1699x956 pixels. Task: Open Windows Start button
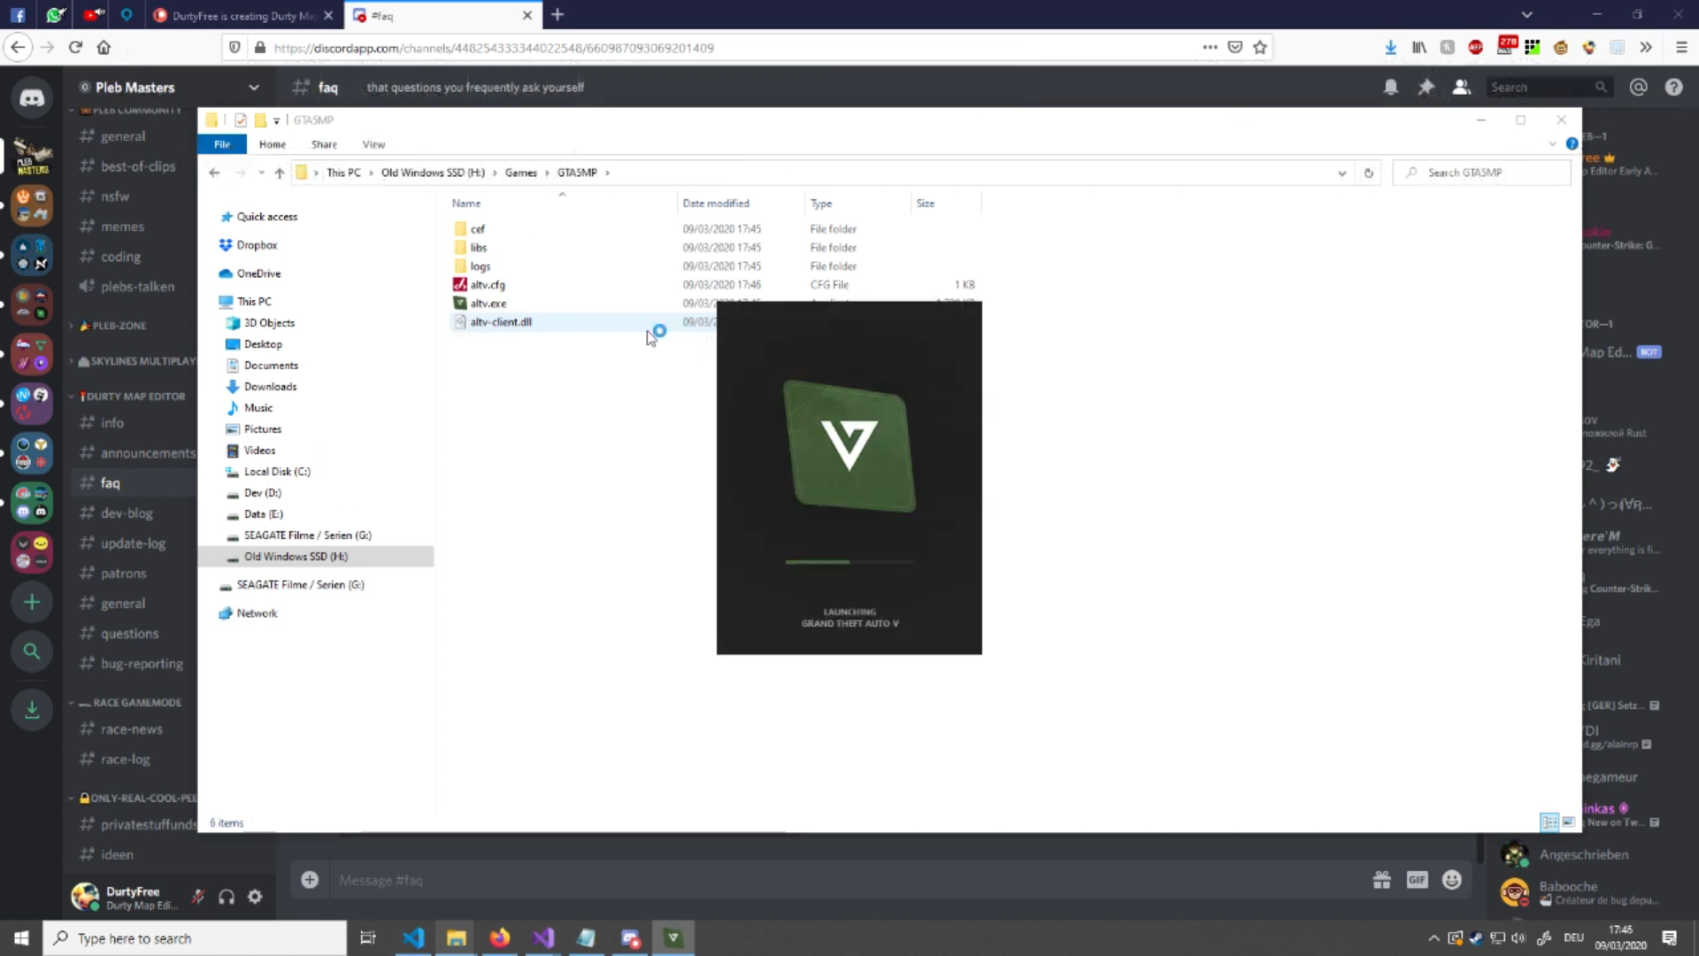tap(21, 938)
